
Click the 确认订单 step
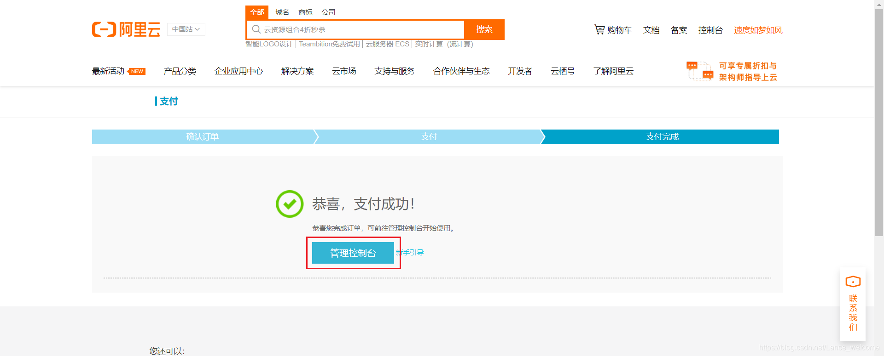(203, 137)
